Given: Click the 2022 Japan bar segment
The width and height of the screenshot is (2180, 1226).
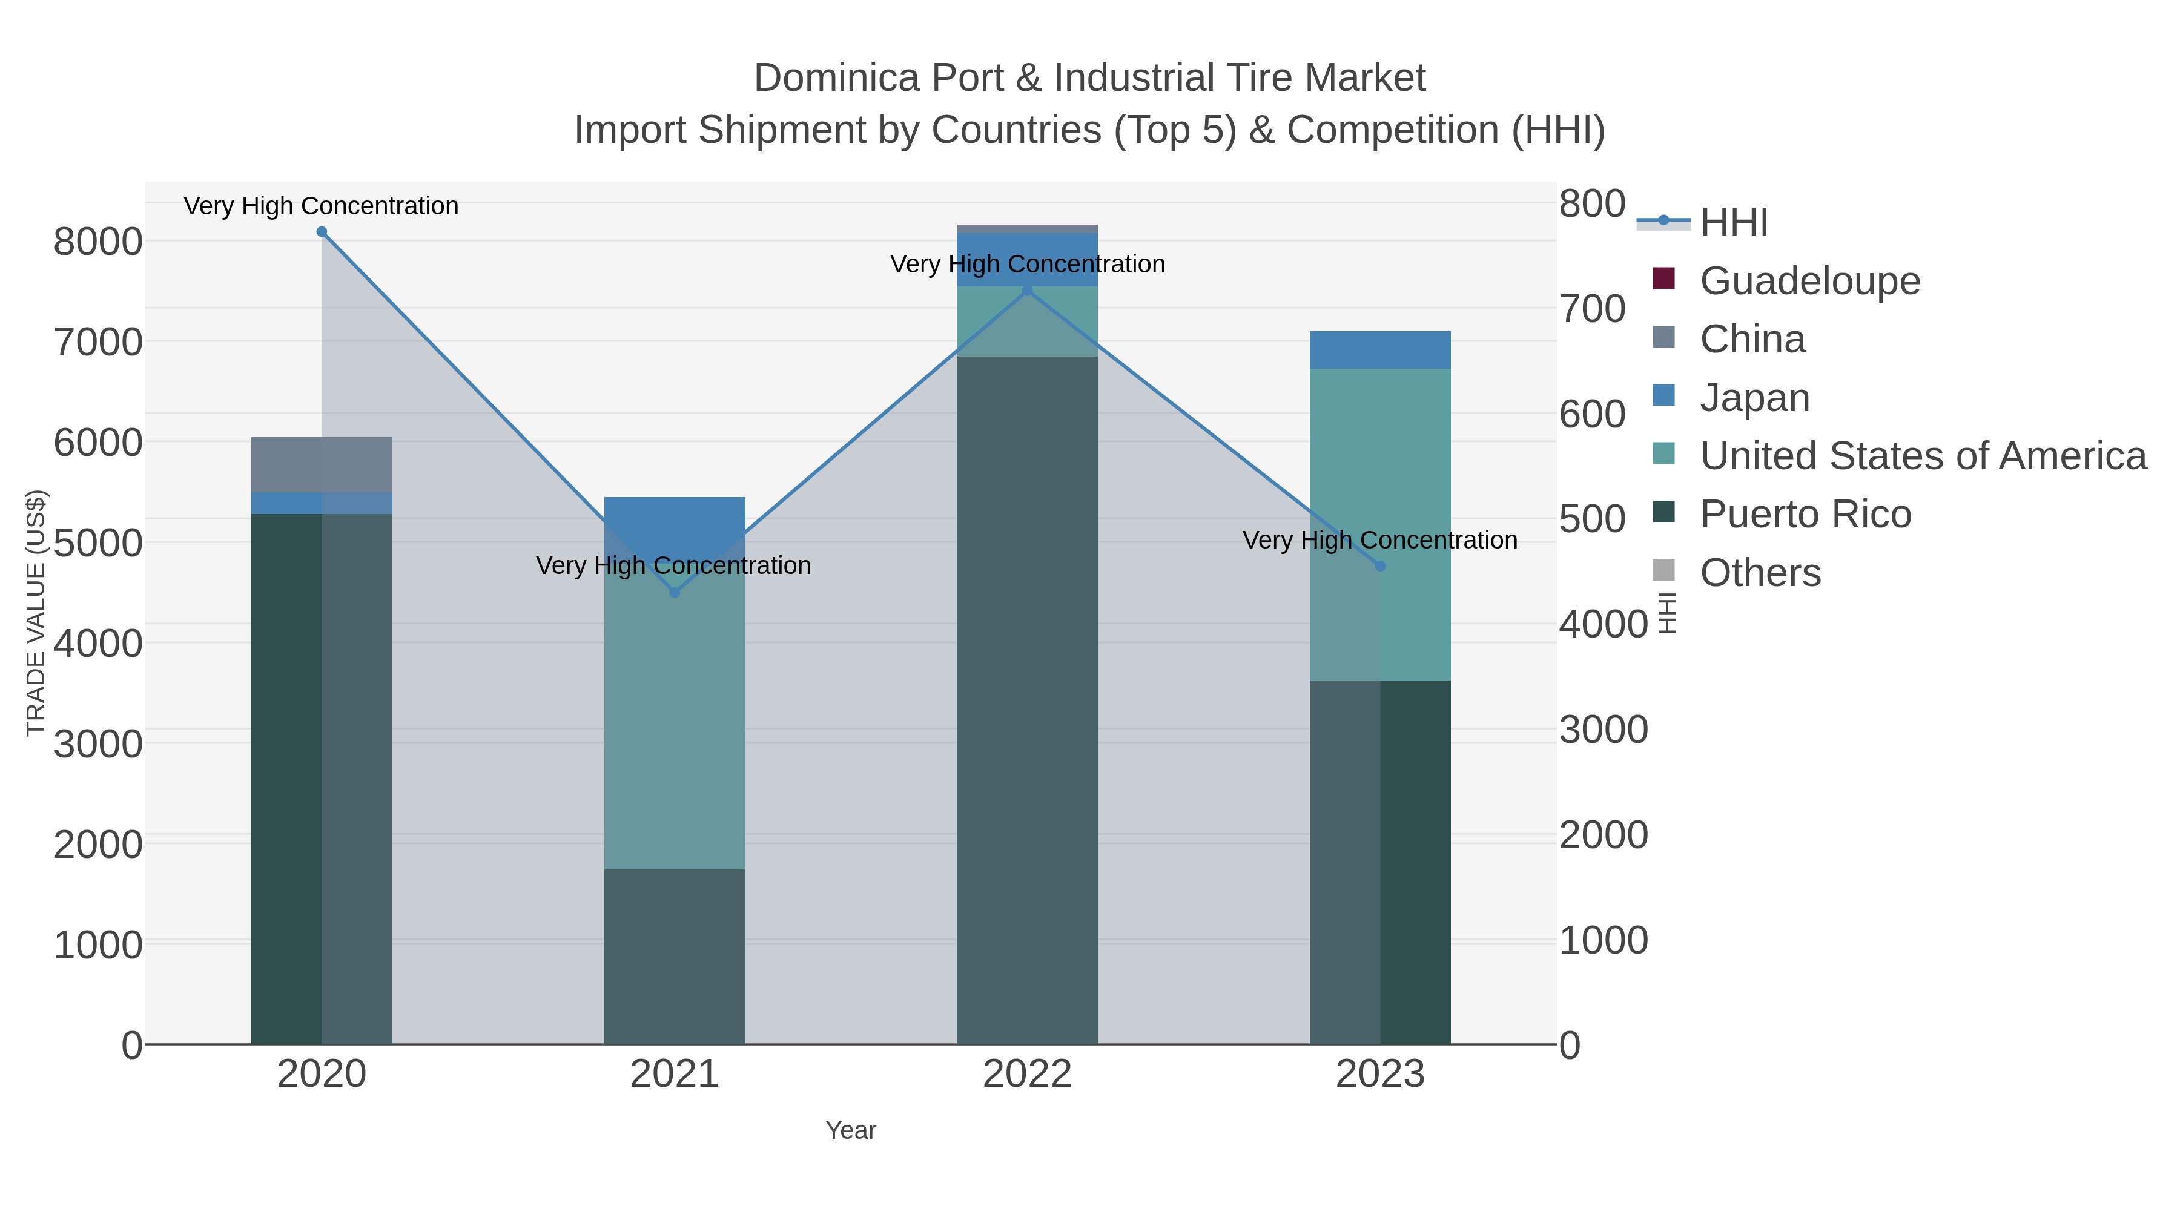Looking at the screenshot, I should pyautogui.click(x=1028, y=260).
